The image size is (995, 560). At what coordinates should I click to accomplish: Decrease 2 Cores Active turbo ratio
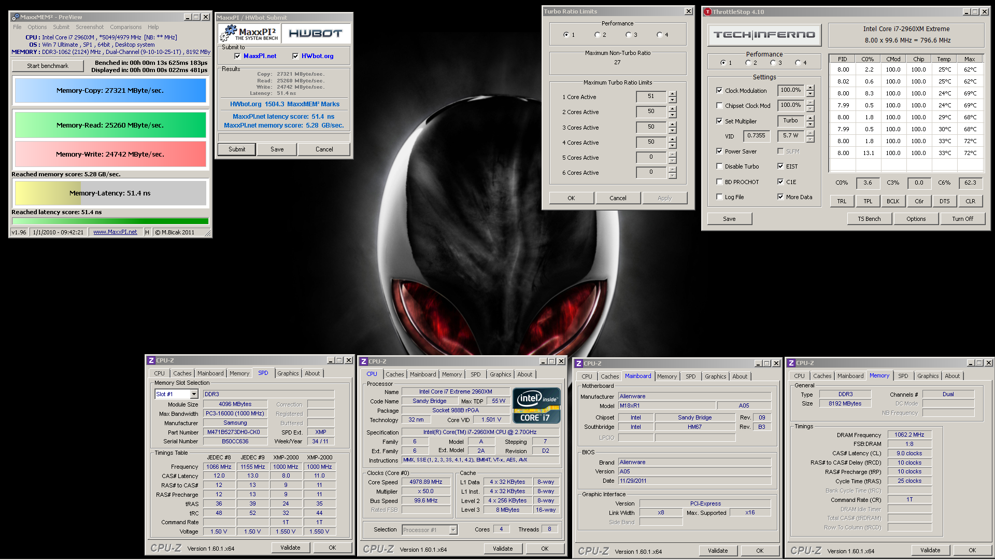tap(672, 115)
